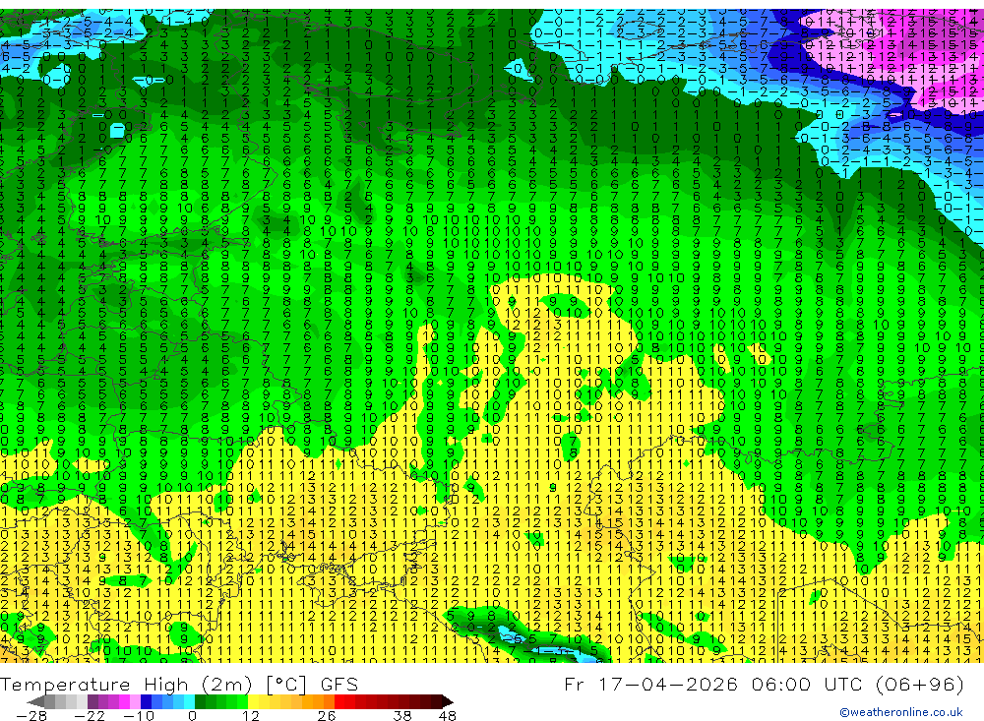The height and width of the screenshot is (721, 984).
Task: Pick the dark blue swatch near -10
Action: pos(147,701)
